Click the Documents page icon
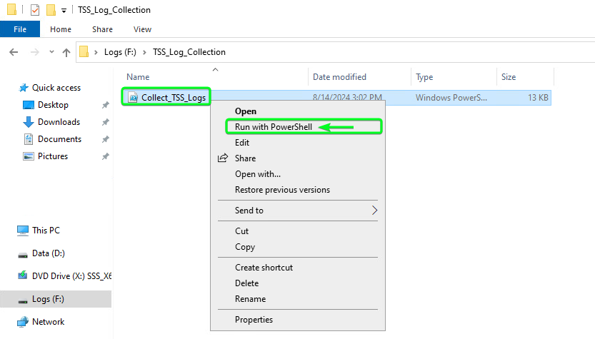 [29, 139]
